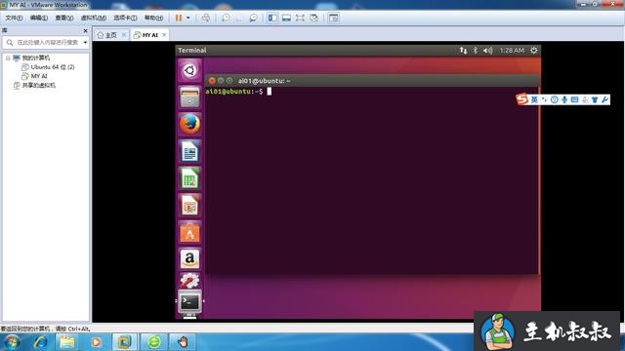625x351 pixels.
Task: Select Ubuntu 64 位 (2) virtual machine
Action: click(x=53, y=67)
